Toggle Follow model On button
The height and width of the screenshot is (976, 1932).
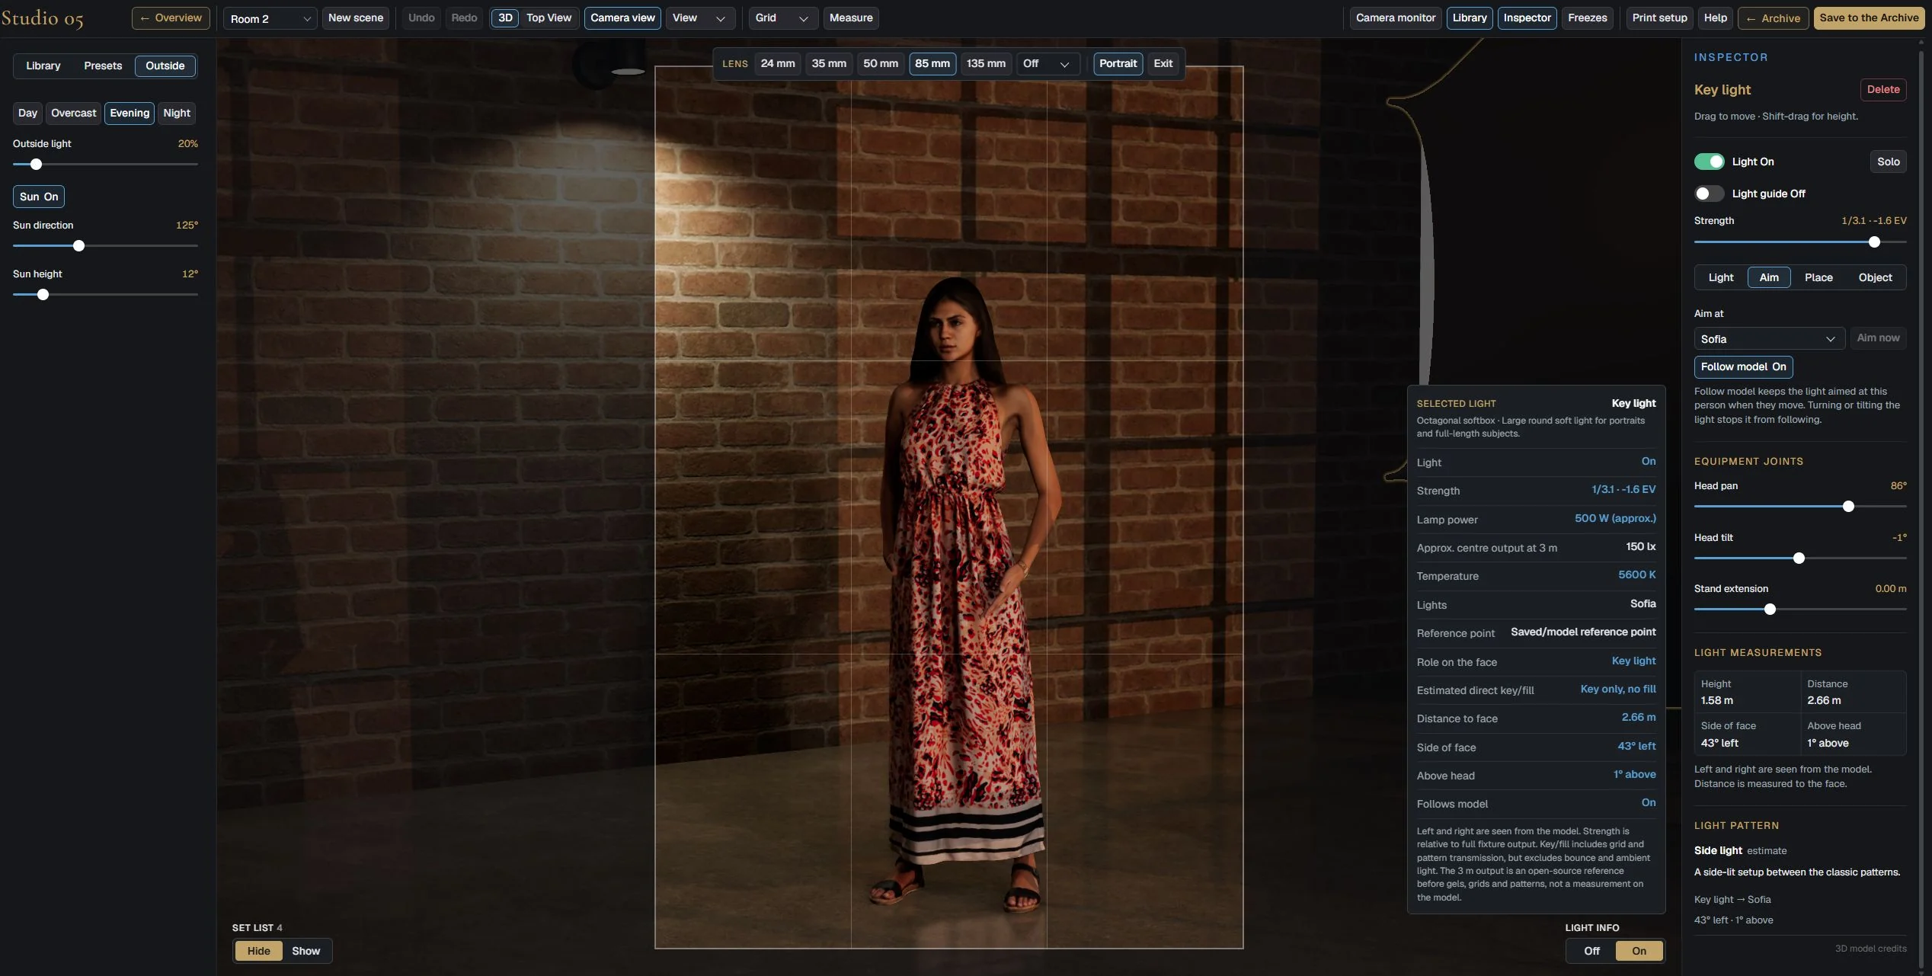pos(1743,366)
